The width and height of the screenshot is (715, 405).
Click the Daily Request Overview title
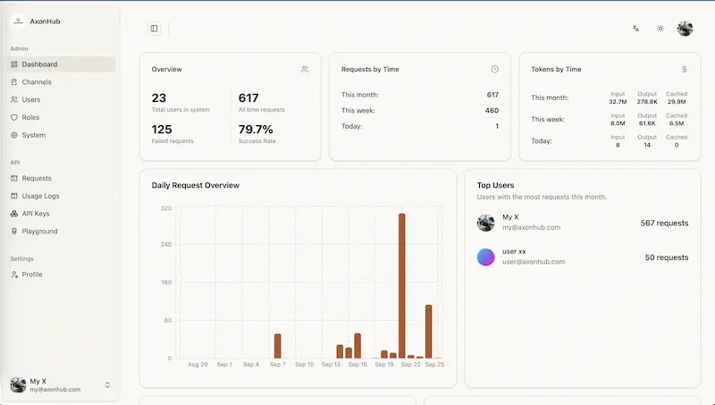[x=195, y=185]
